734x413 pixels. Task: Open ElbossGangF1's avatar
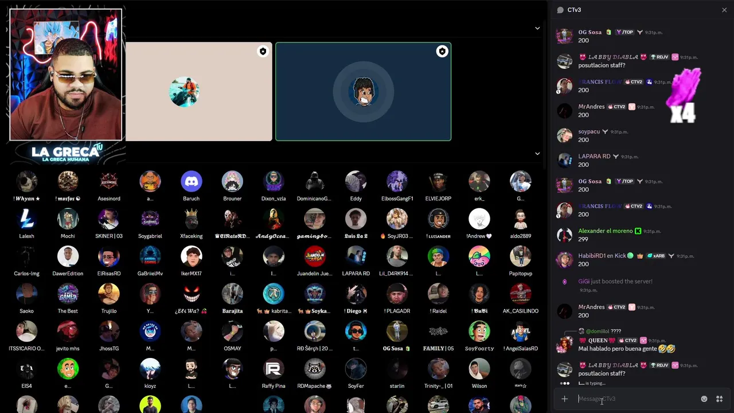click(397, 181)
